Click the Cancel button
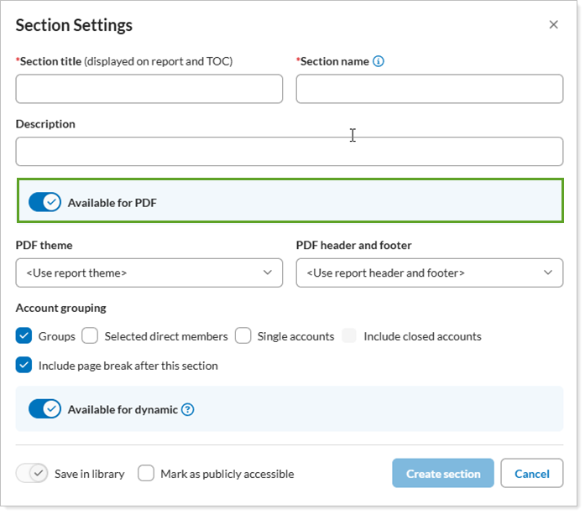The height and width of the screenshot is (514, 585). pyautogui.click(x=532, y=473)
